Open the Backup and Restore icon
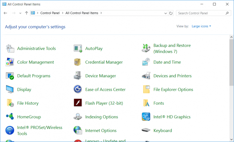 point(146,49)
